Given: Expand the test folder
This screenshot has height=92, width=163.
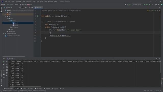Looking at the screenshot, I should (x=7, y=29).
